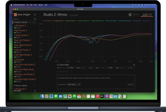Toggle Rear Right Studio 2 curve in legend

coord(97,21)
